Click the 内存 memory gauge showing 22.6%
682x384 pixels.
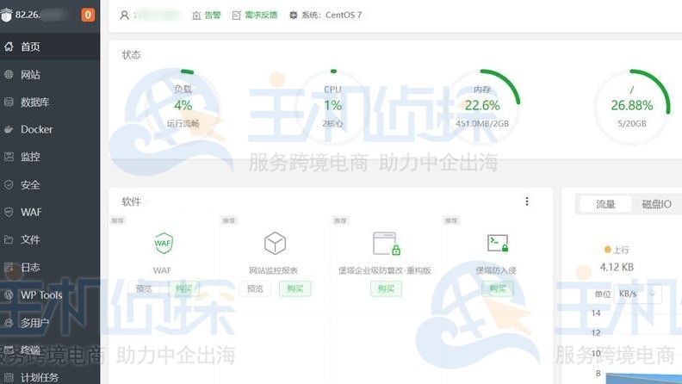coord(482,107)
